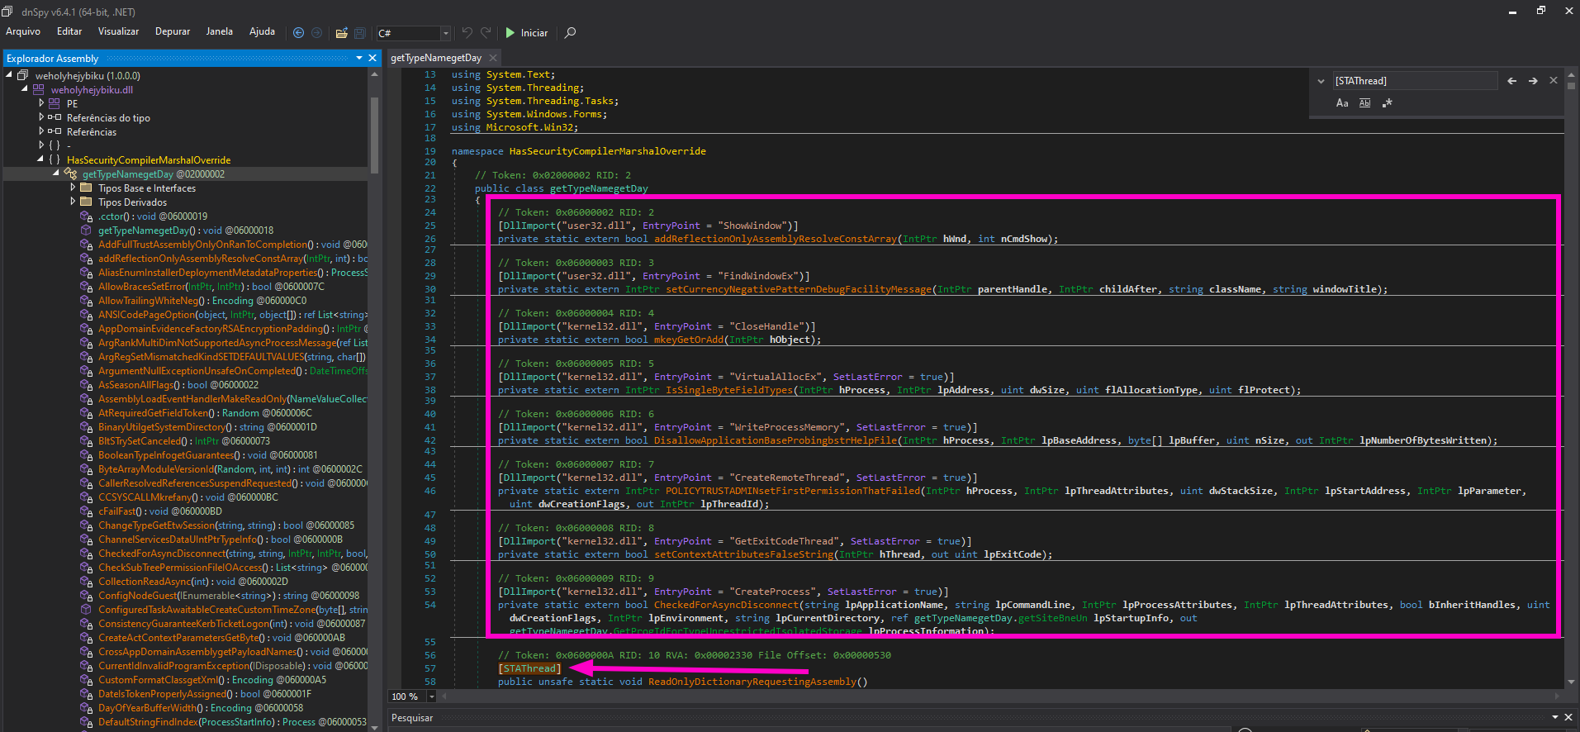Open the Arquivo menu
The height and width of the screenshot is (732, 1580).
pyautogui.click(x=23, y=31)
